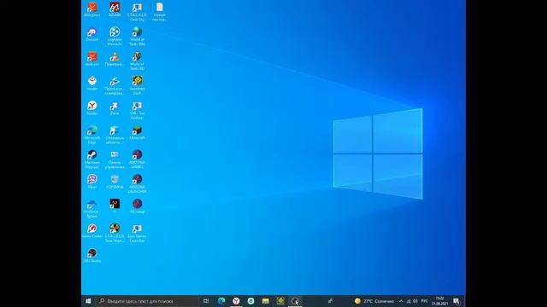Open the Game Center desktop shortcut
Screen dimensions: 547x307
(92, 231)
